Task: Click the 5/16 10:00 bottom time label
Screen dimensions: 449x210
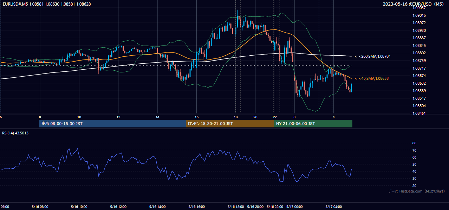Action: pyautogui.click(x=79, y=206)
